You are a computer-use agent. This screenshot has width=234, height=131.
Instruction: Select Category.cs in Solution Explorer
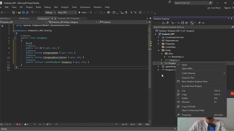174,60
